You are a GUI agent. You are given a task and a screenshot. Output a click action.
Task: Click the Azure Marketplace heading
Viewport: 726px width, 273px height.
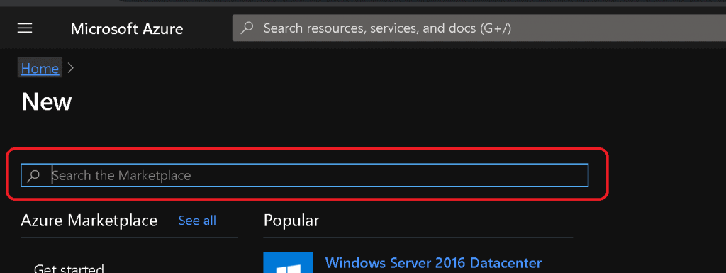(89, 221)
